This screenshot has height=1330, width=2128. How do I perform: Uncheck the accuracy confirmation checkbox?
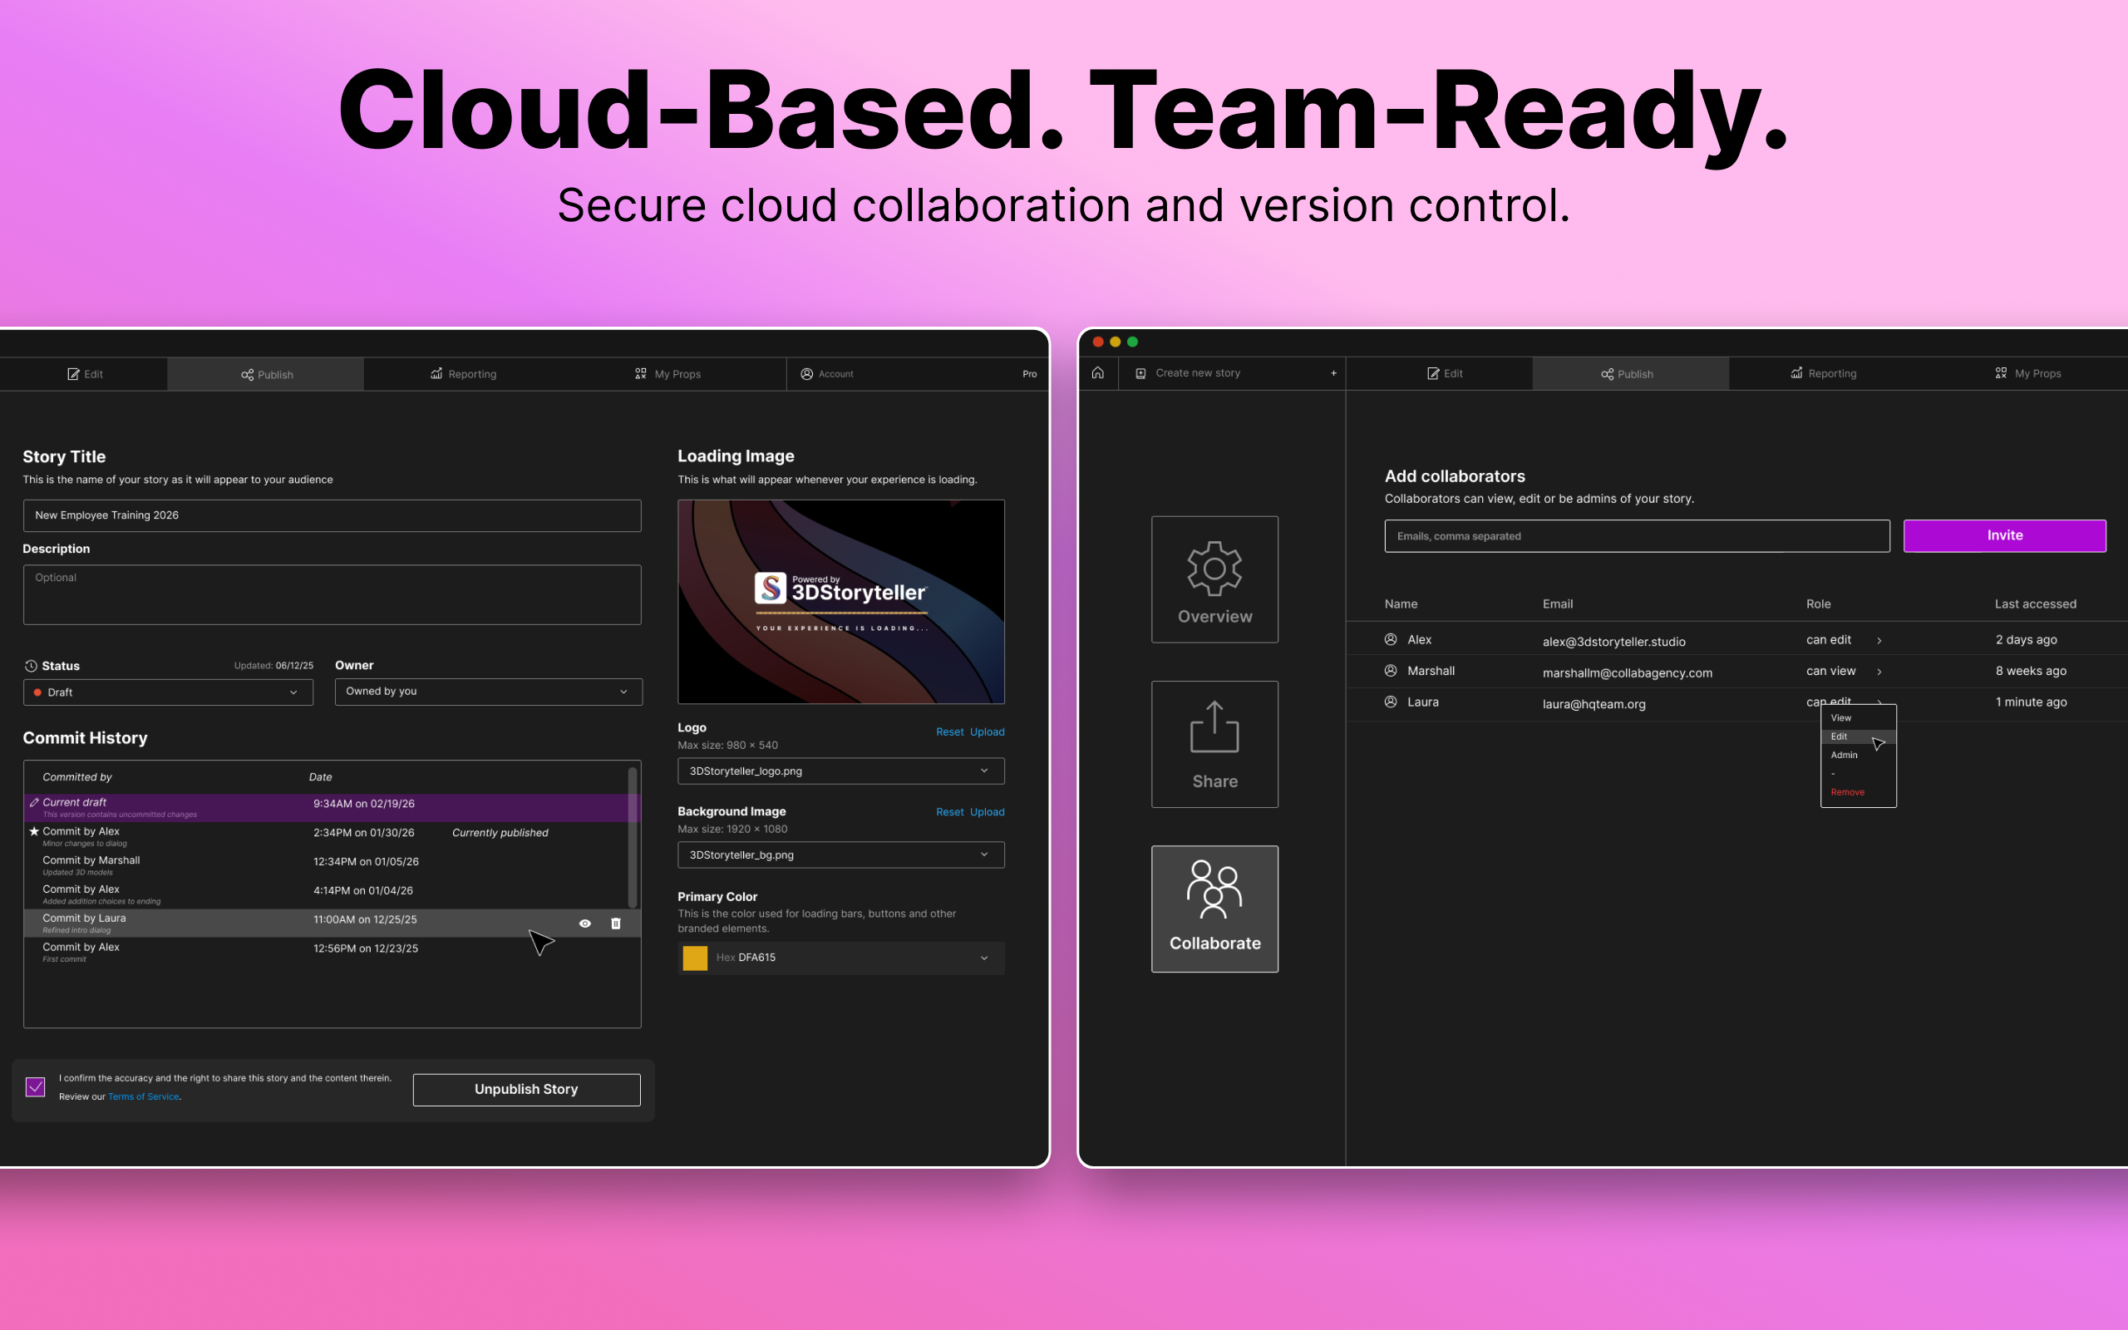pos(35,1087)
